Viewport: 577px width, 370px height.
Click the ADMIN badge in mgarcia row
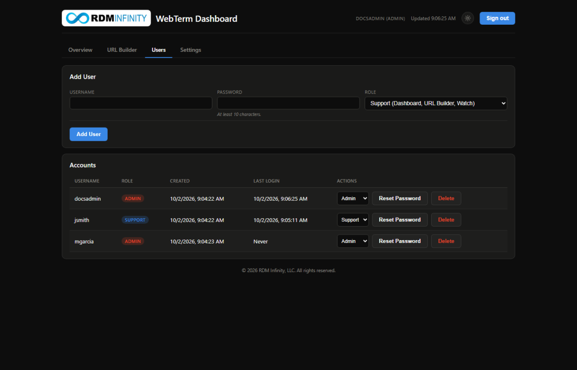click(133, 241)
